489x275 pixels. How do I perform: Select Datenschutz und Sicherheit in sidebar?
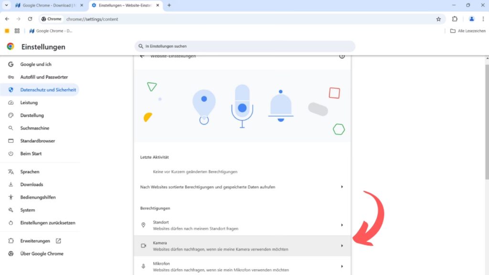(x=48, y=90)
